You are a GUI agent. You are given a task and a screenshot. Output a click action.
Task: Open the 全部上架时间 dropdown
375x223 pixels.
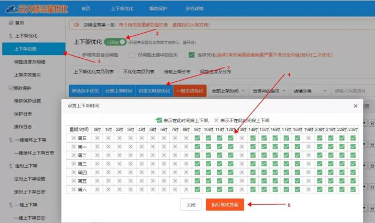pos(228,91)
